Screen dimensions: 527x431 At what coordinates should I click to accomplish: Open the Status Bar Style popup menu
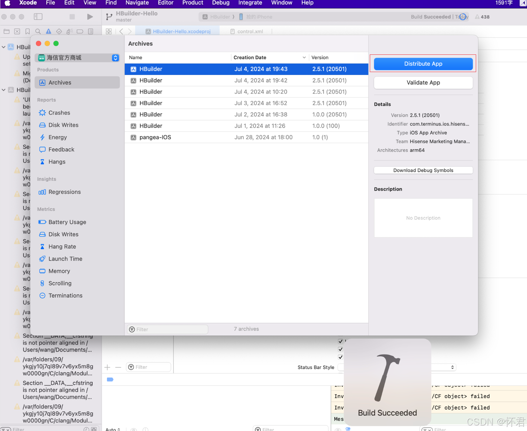(x=397, y=367)
